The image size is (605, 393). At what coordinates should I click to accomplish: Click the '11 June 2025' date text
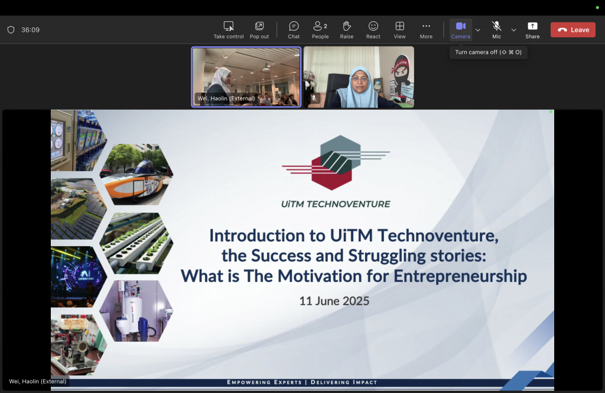click(x=334, y=300)
